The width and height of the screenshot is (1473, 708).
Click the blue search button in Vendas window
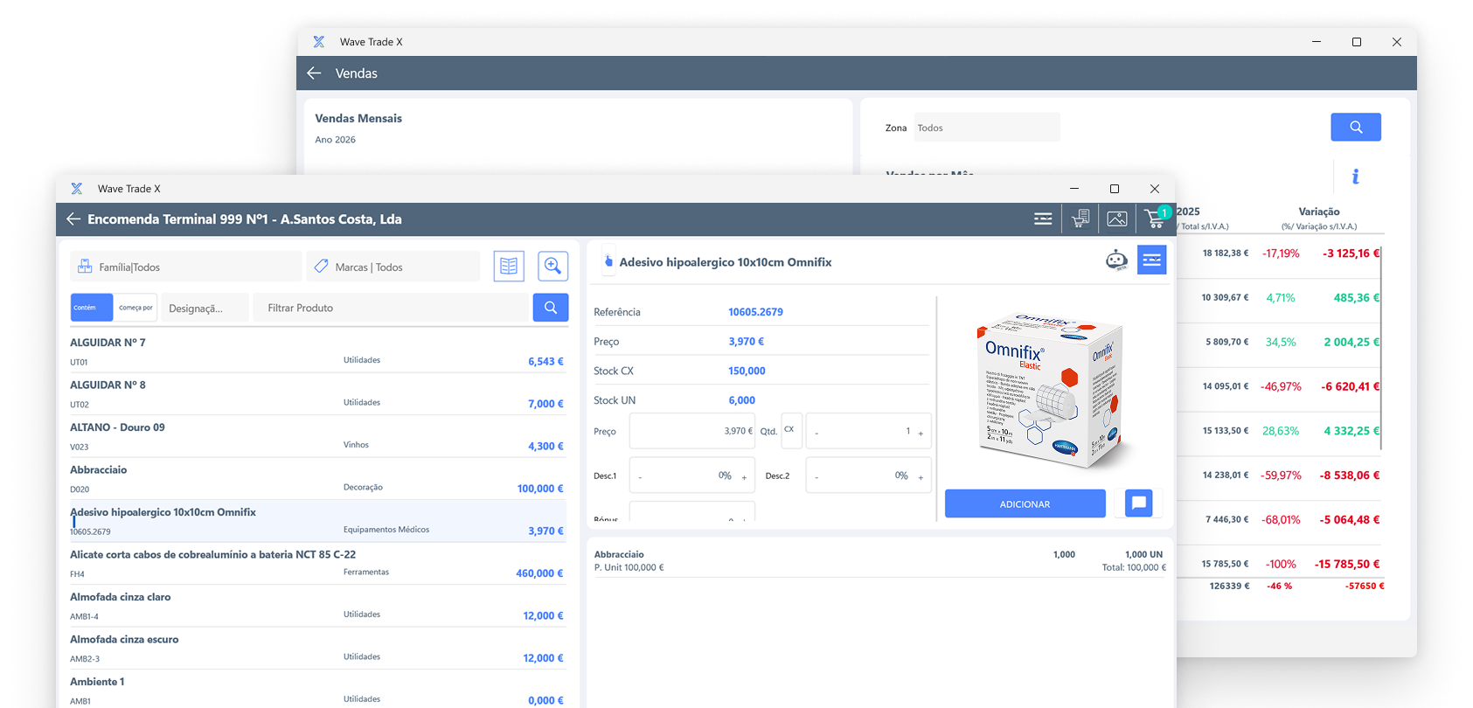click(1356, 127)
